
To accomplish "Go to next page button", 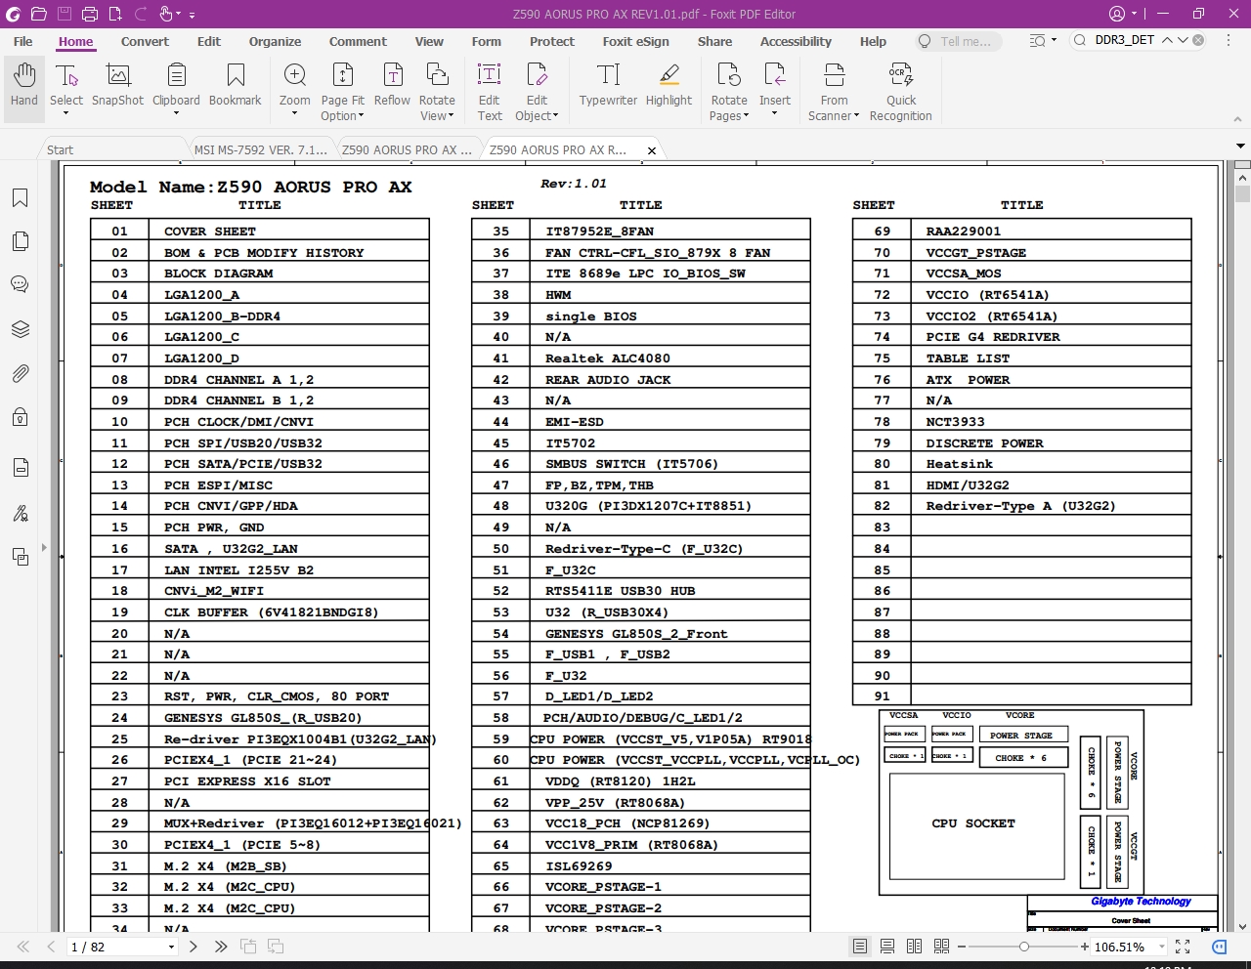I will [x=194, y=947].
